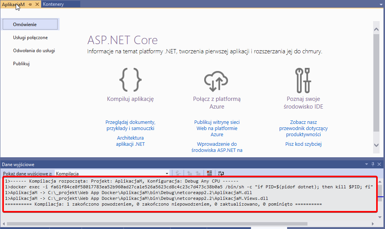Go to the Publikuj section
385x229 pixels.
21,64
